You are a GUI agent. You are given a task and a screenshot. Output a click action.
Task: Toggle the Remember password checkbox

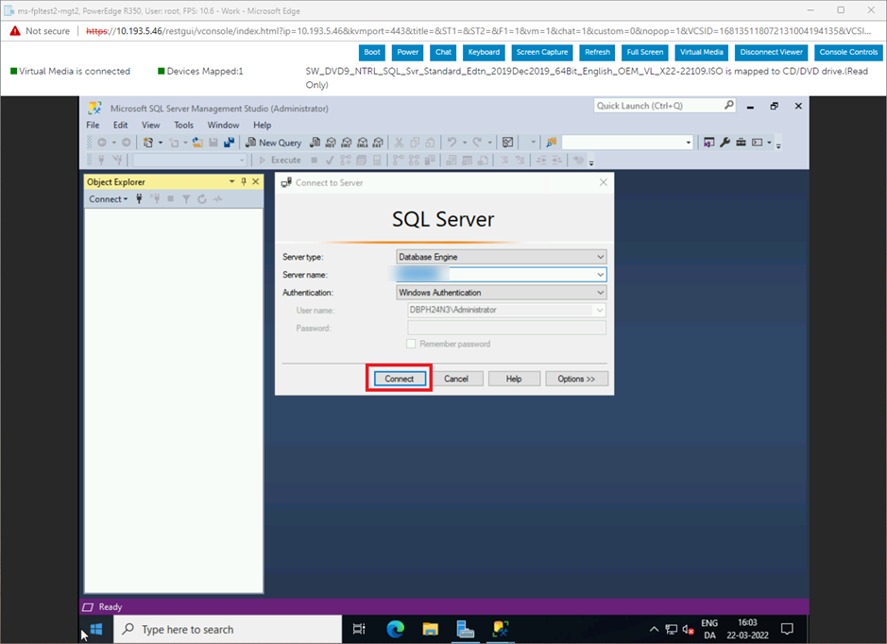(x=411, y=344)
